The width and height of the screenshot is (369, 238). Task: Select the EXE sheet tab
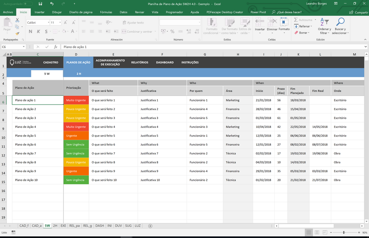(x=63, y=226)
